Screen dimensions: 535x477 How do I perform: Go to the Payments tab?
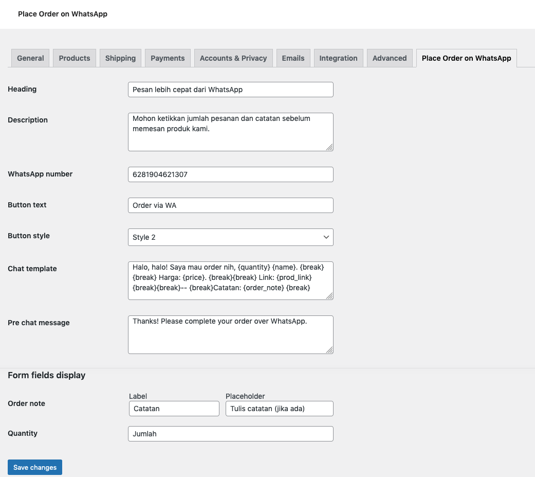[168, 58]
